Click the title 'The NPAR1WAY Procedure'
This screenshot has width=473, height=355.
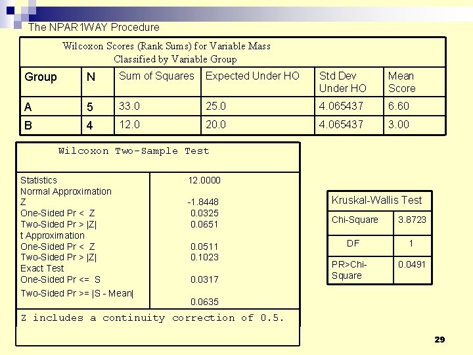coord(94,27)
